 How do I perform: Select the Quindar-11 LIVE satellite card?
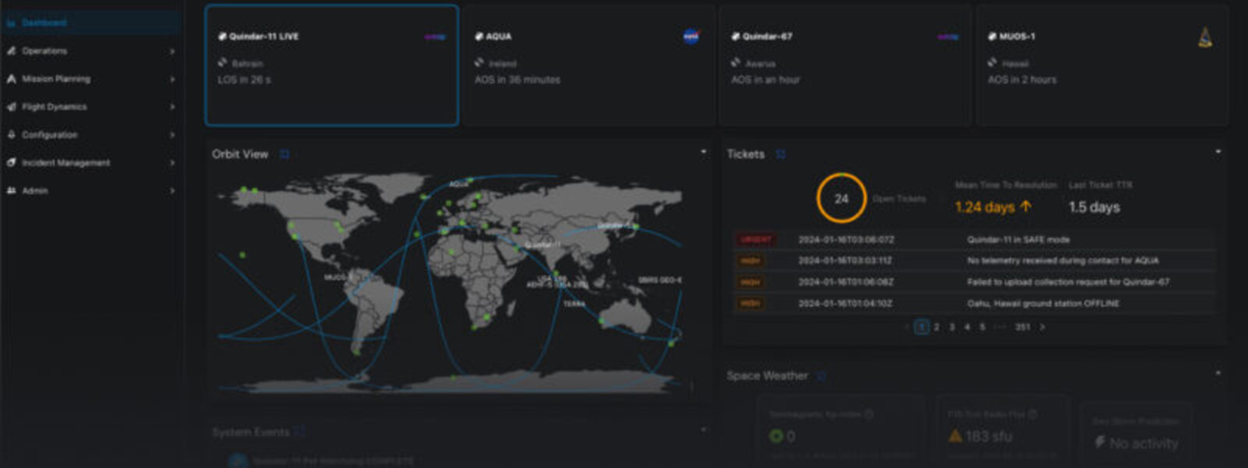(331, 66)
